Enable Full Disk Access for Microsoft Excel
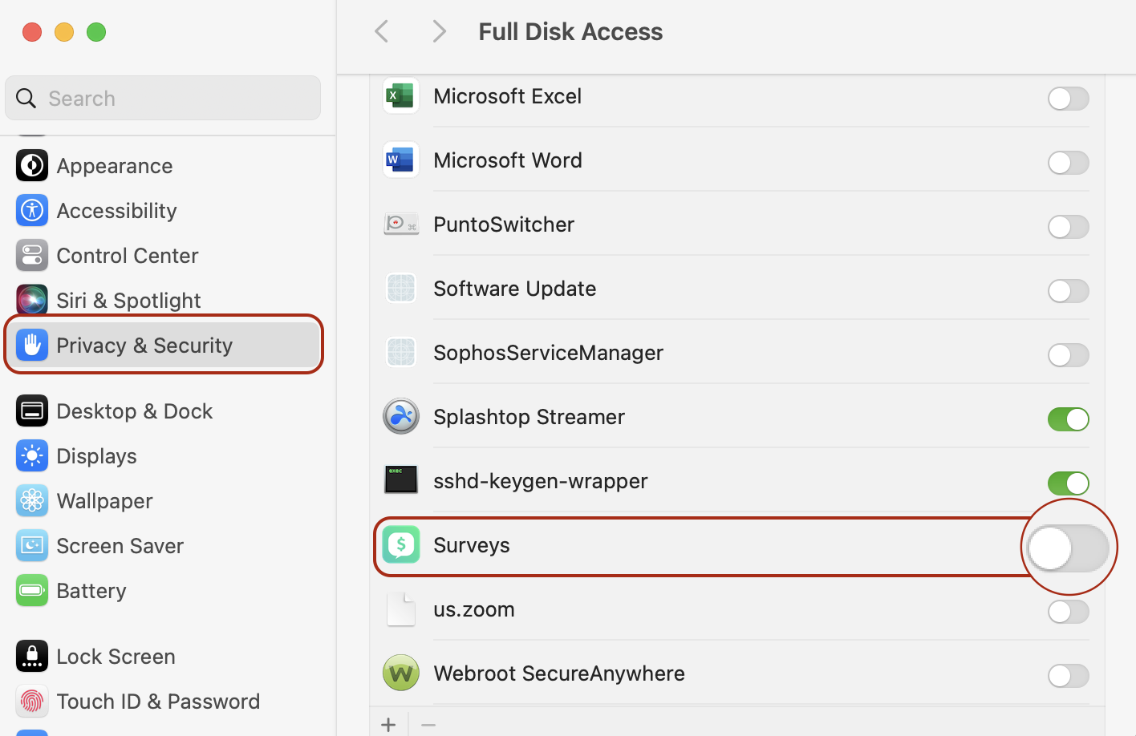Image resolution: width=1136 pixels, height=736 pixels. [1068, 99]
